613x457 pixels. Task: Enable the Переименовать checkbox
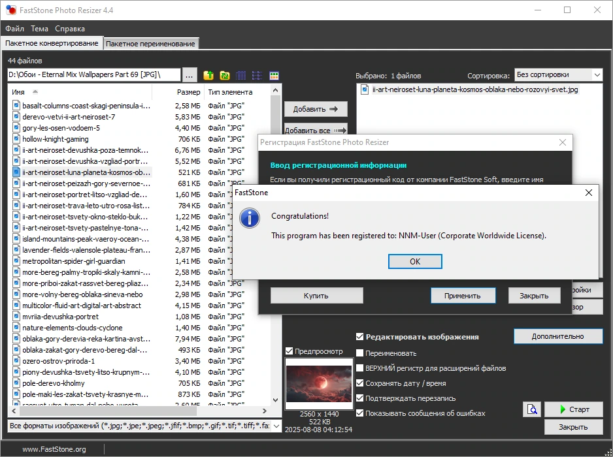[x=359, y=353]
